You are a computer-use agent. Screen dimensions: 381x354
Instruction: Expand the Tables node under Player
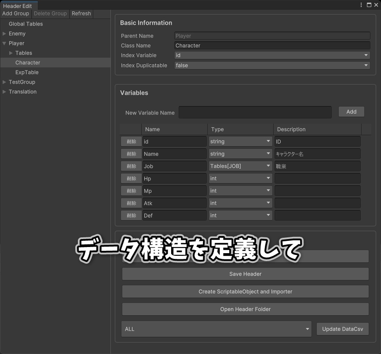(x=11, y=53)
